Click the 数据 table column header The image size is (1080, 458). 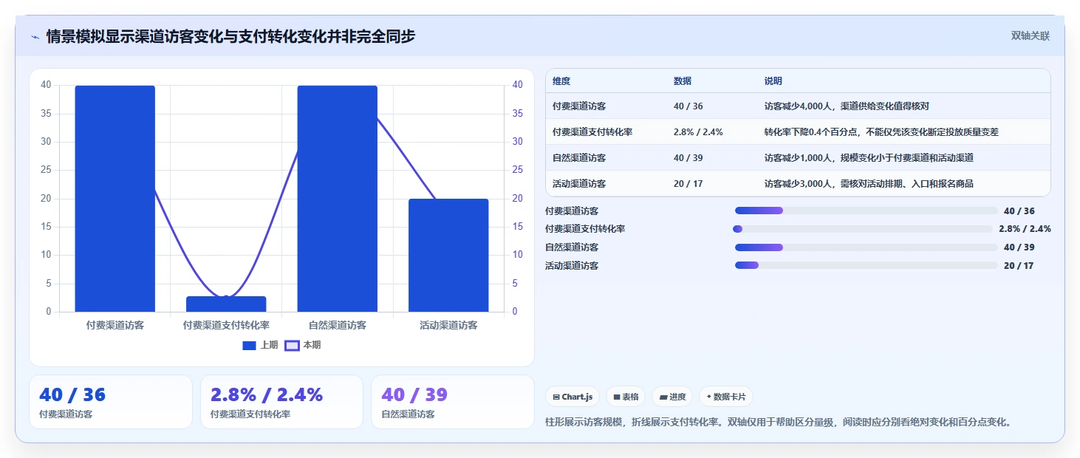pyautogui.click(x=683, y=81)
